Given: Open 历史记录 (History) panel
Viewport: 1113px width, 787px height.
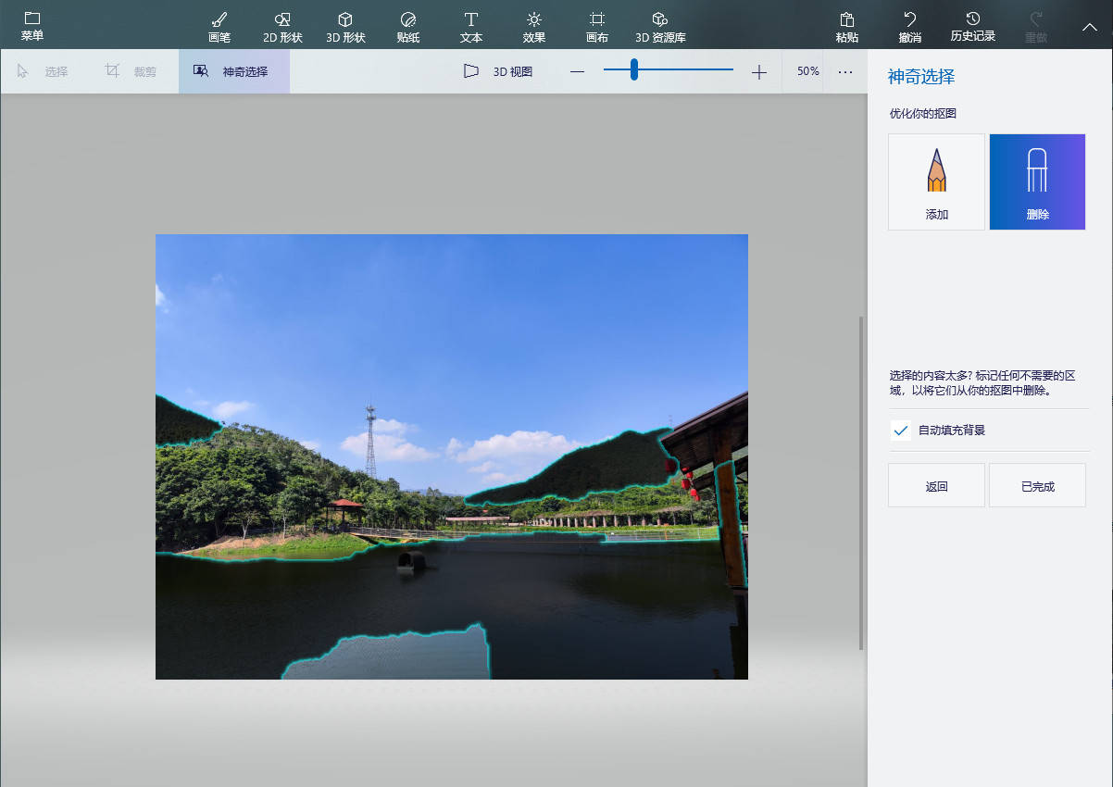Looking at the screenshot, I should (x=973, y=27).
